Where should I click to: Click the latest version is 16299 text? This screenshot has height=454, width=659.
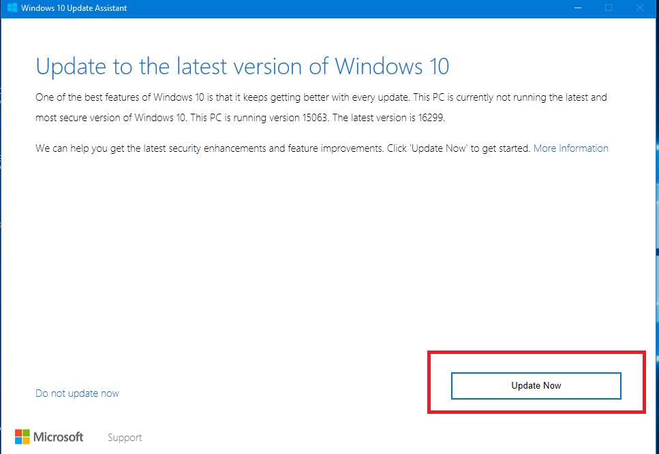coord(388,118)
